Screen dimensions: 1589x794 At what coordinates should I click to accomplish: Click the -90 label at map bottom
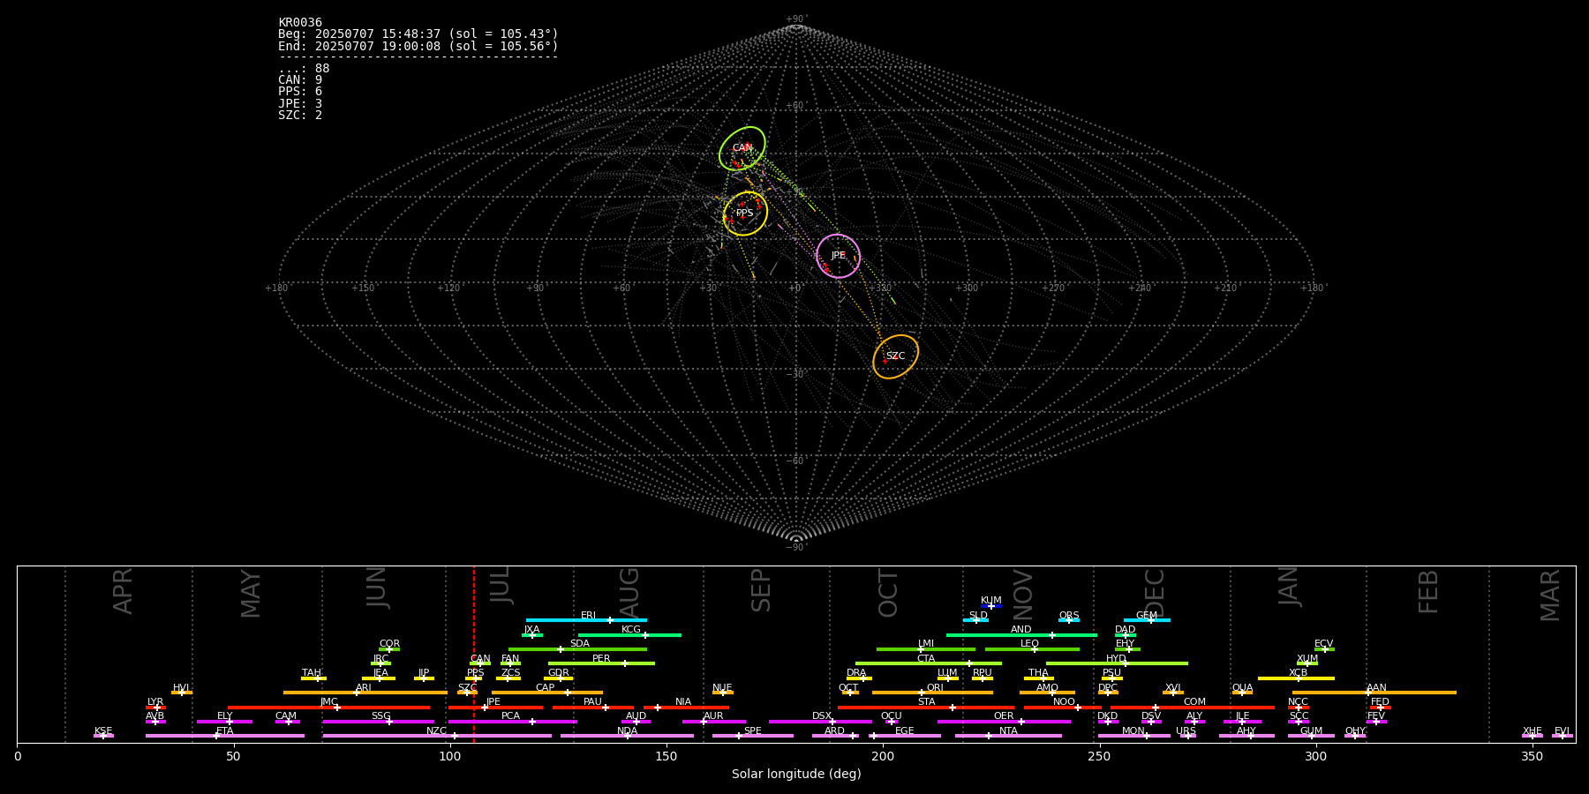pyautogui.click(x=795, y=547)
